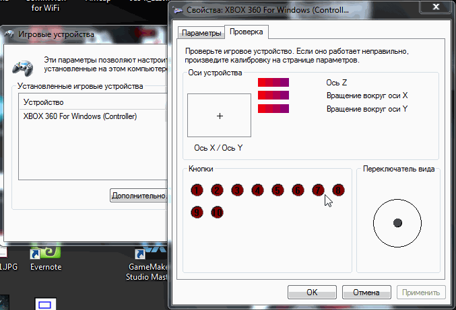Screen dimensions: 456x310
Task: Select XBOX 360 For Windows (Controller) row
Action: 93,116
